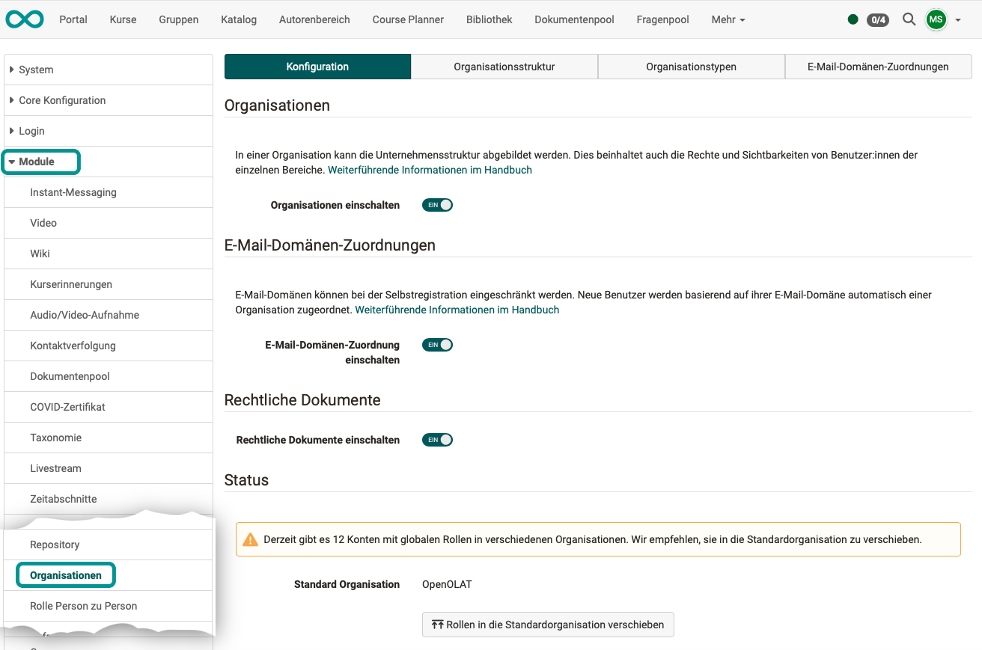Open the E-Mail-Domänen-Zuordnungen tab
This screenshot has height=650, width=982.
[x=877, y=66]
